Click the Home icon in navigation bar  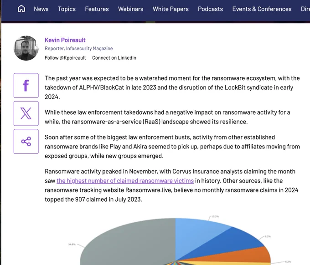[21, 9]
